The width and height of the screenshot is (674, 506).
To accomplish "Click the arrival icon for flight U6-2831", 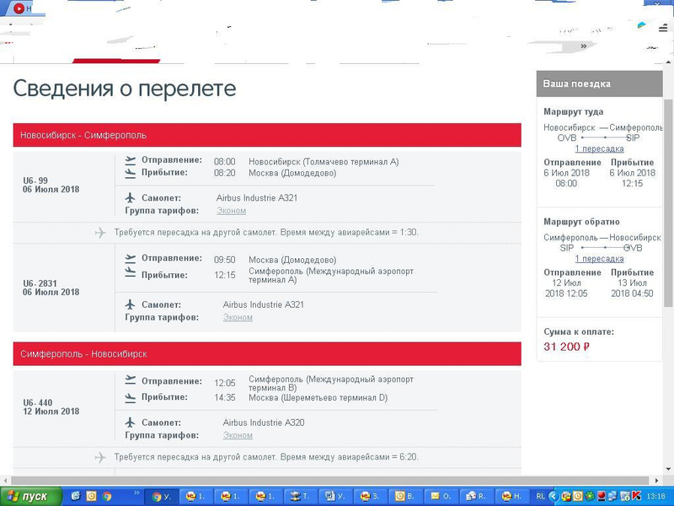I will [130, 273].
